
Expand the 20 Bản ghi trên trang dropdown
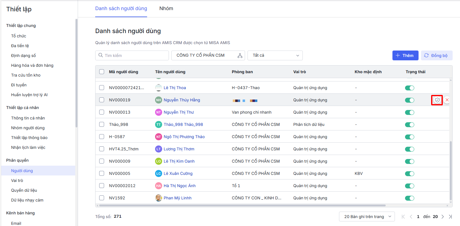(367, 217)
